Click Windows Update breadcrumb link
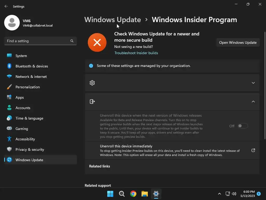 click(112, 20)
